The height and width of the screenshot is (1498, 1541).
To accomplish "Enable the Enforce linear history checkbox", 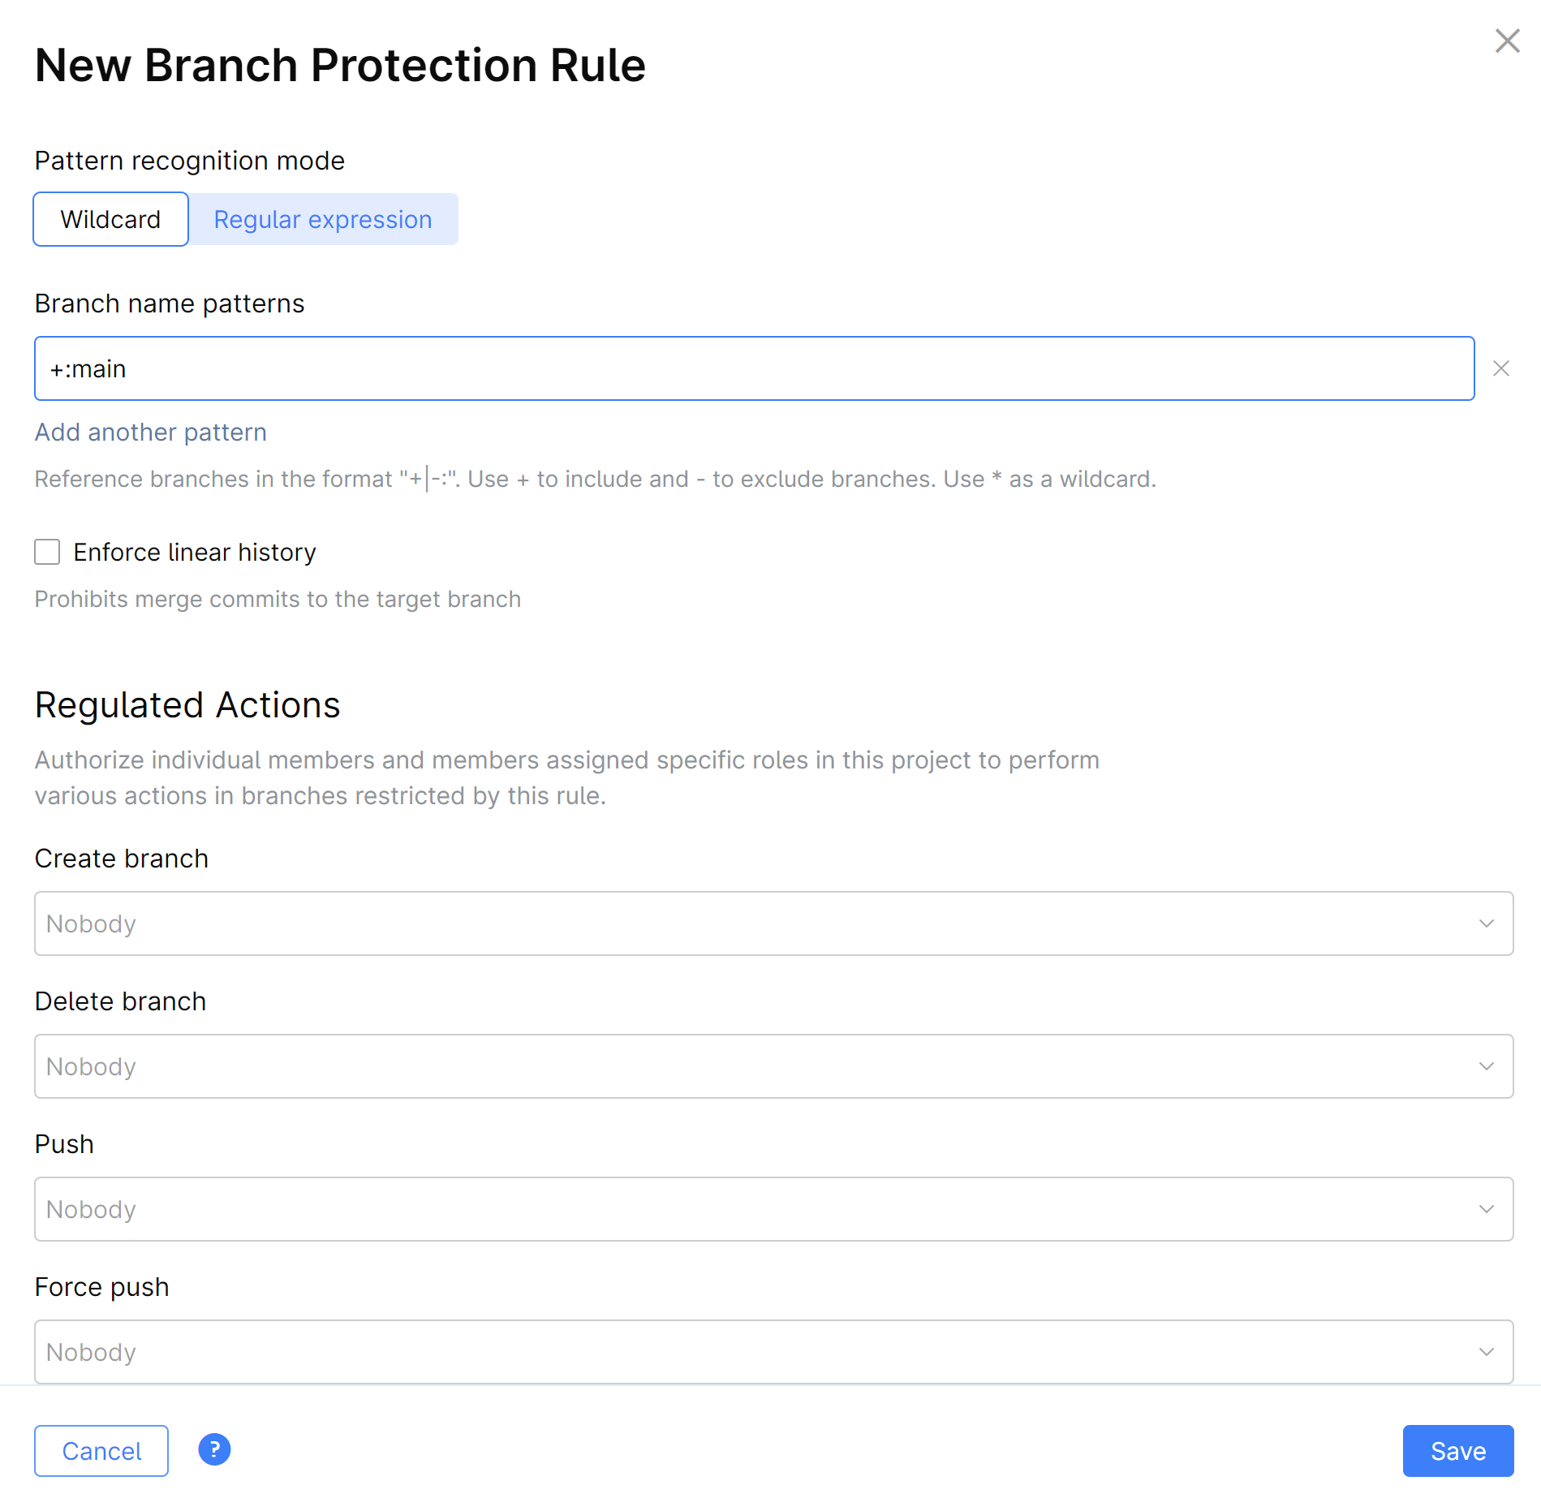I will [47, 552].
